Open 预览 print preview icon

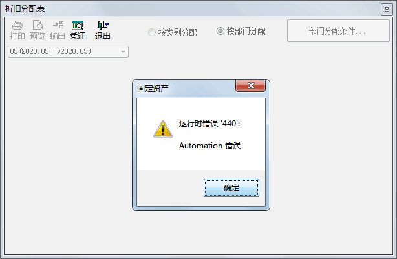(38, 25)
